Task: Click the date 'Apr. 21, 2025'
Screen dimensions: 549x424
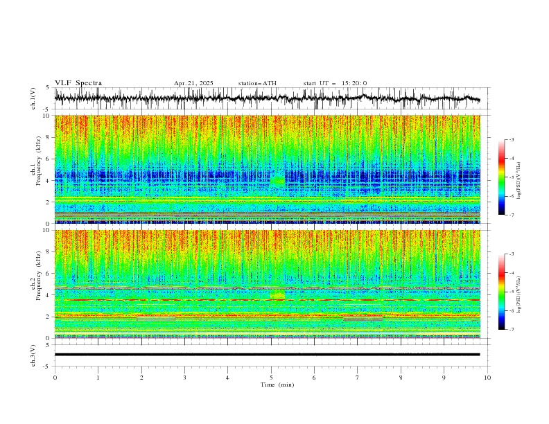Action: pos(193,83)
